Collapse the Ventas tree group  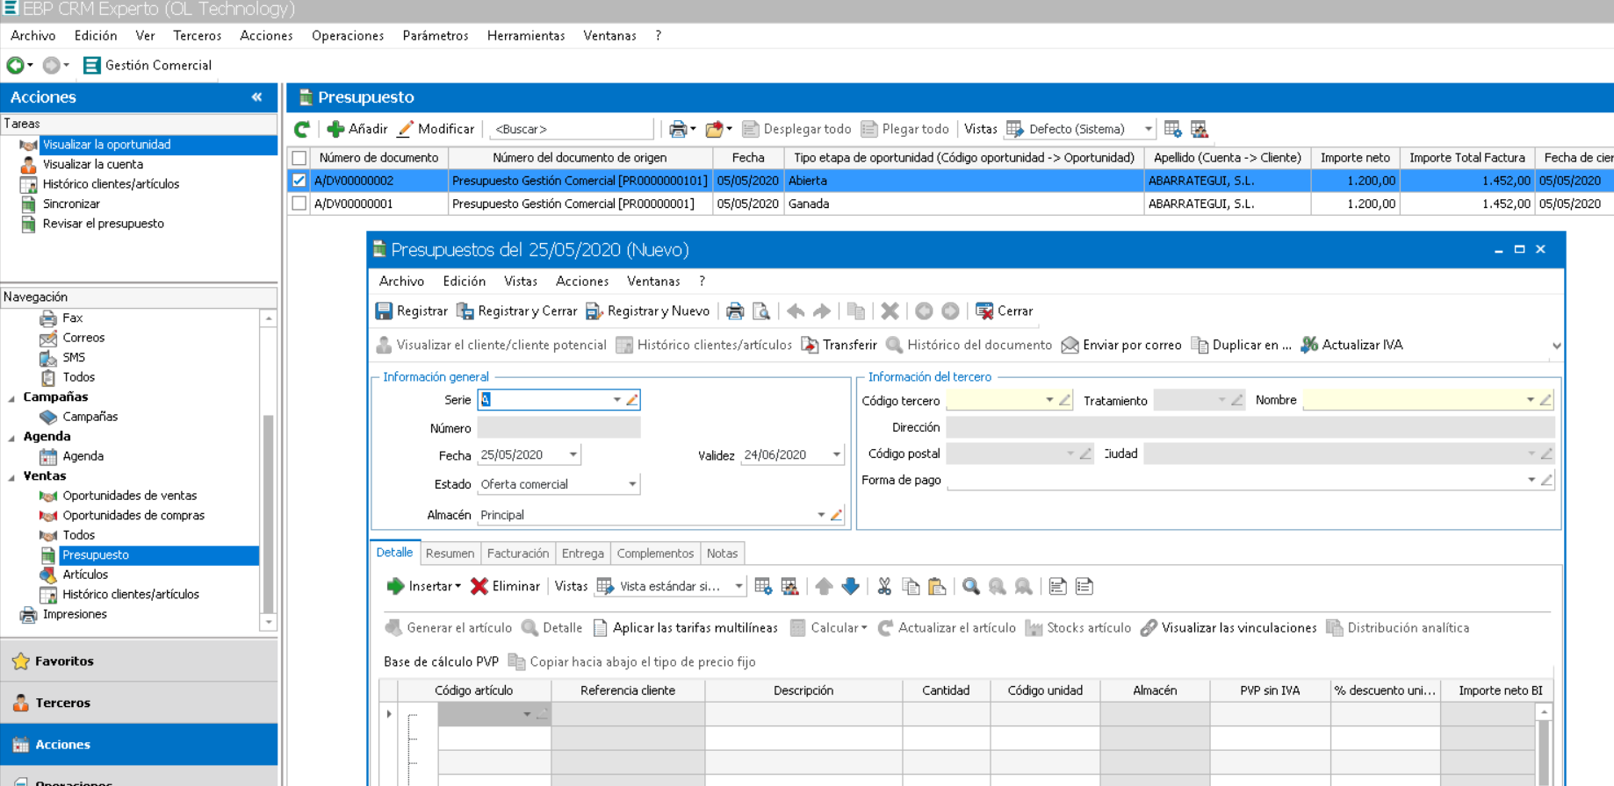[x=12, y=476]
